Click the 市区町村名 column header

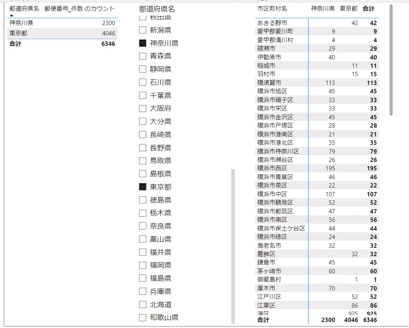tap(272, 9)
